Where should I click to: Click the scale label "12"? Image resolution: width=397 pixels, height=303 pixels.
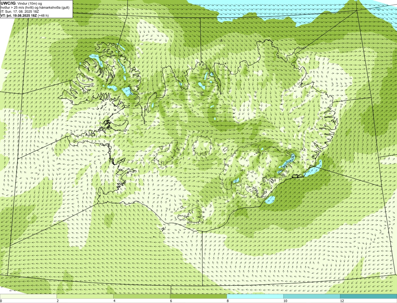(x=342, y=301)
